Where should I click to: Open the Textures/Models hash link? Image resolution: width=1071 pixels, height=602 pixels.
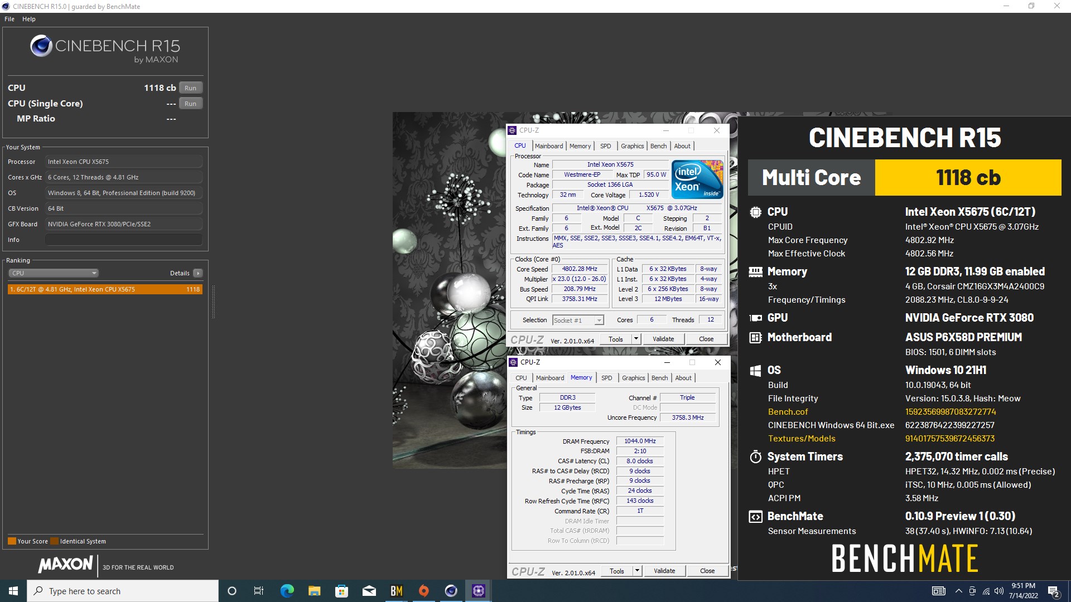click(949, 439)
